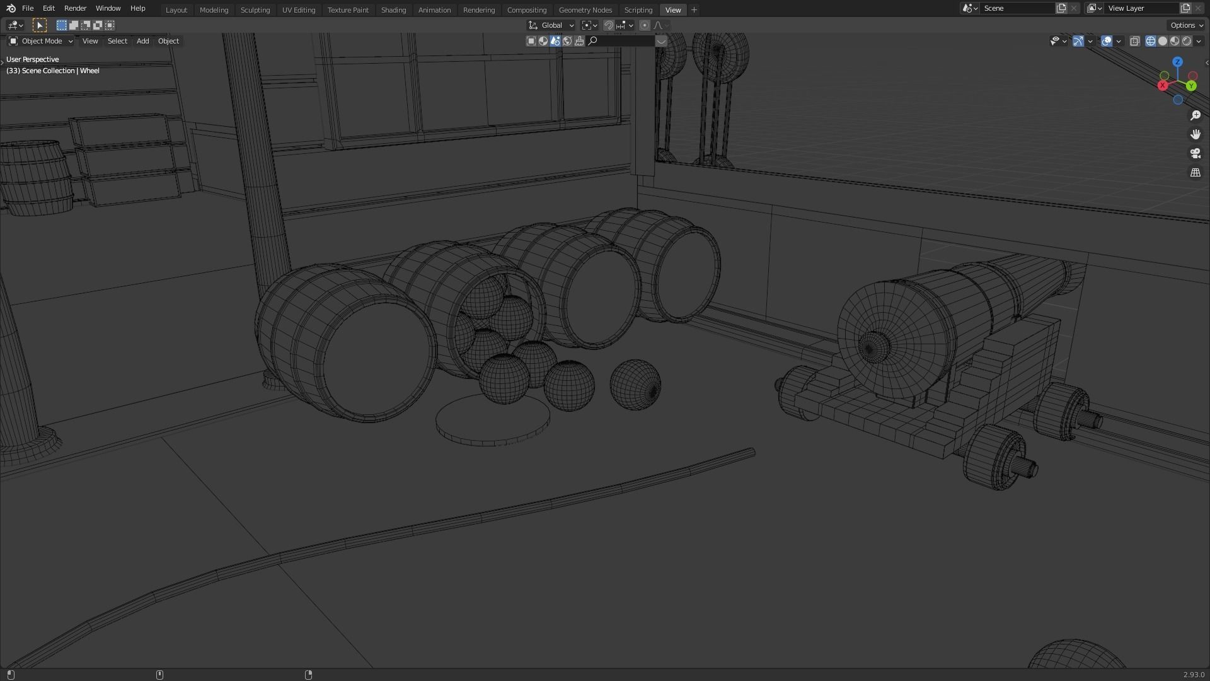
Task: Switch to solid viewport shading
Action: 1163,41
